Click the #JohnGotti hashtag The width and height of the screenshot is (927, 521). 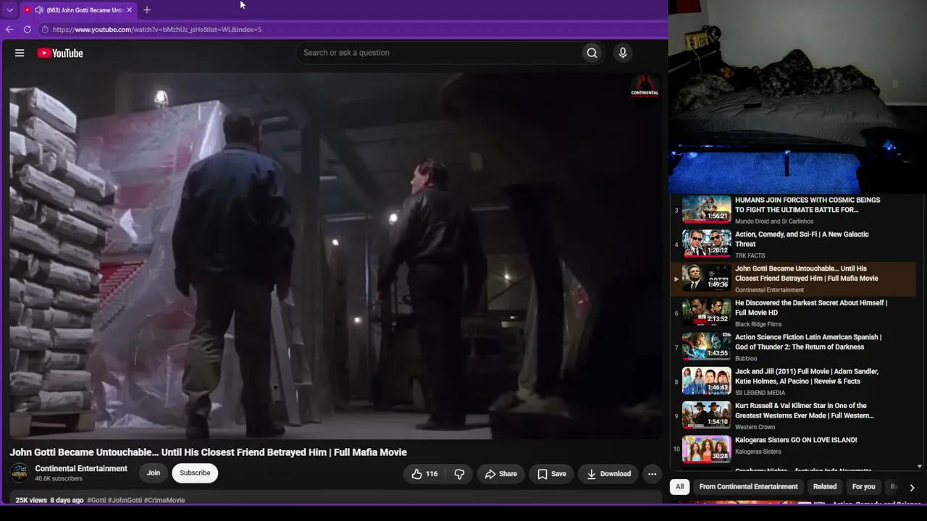click(125, 500)
